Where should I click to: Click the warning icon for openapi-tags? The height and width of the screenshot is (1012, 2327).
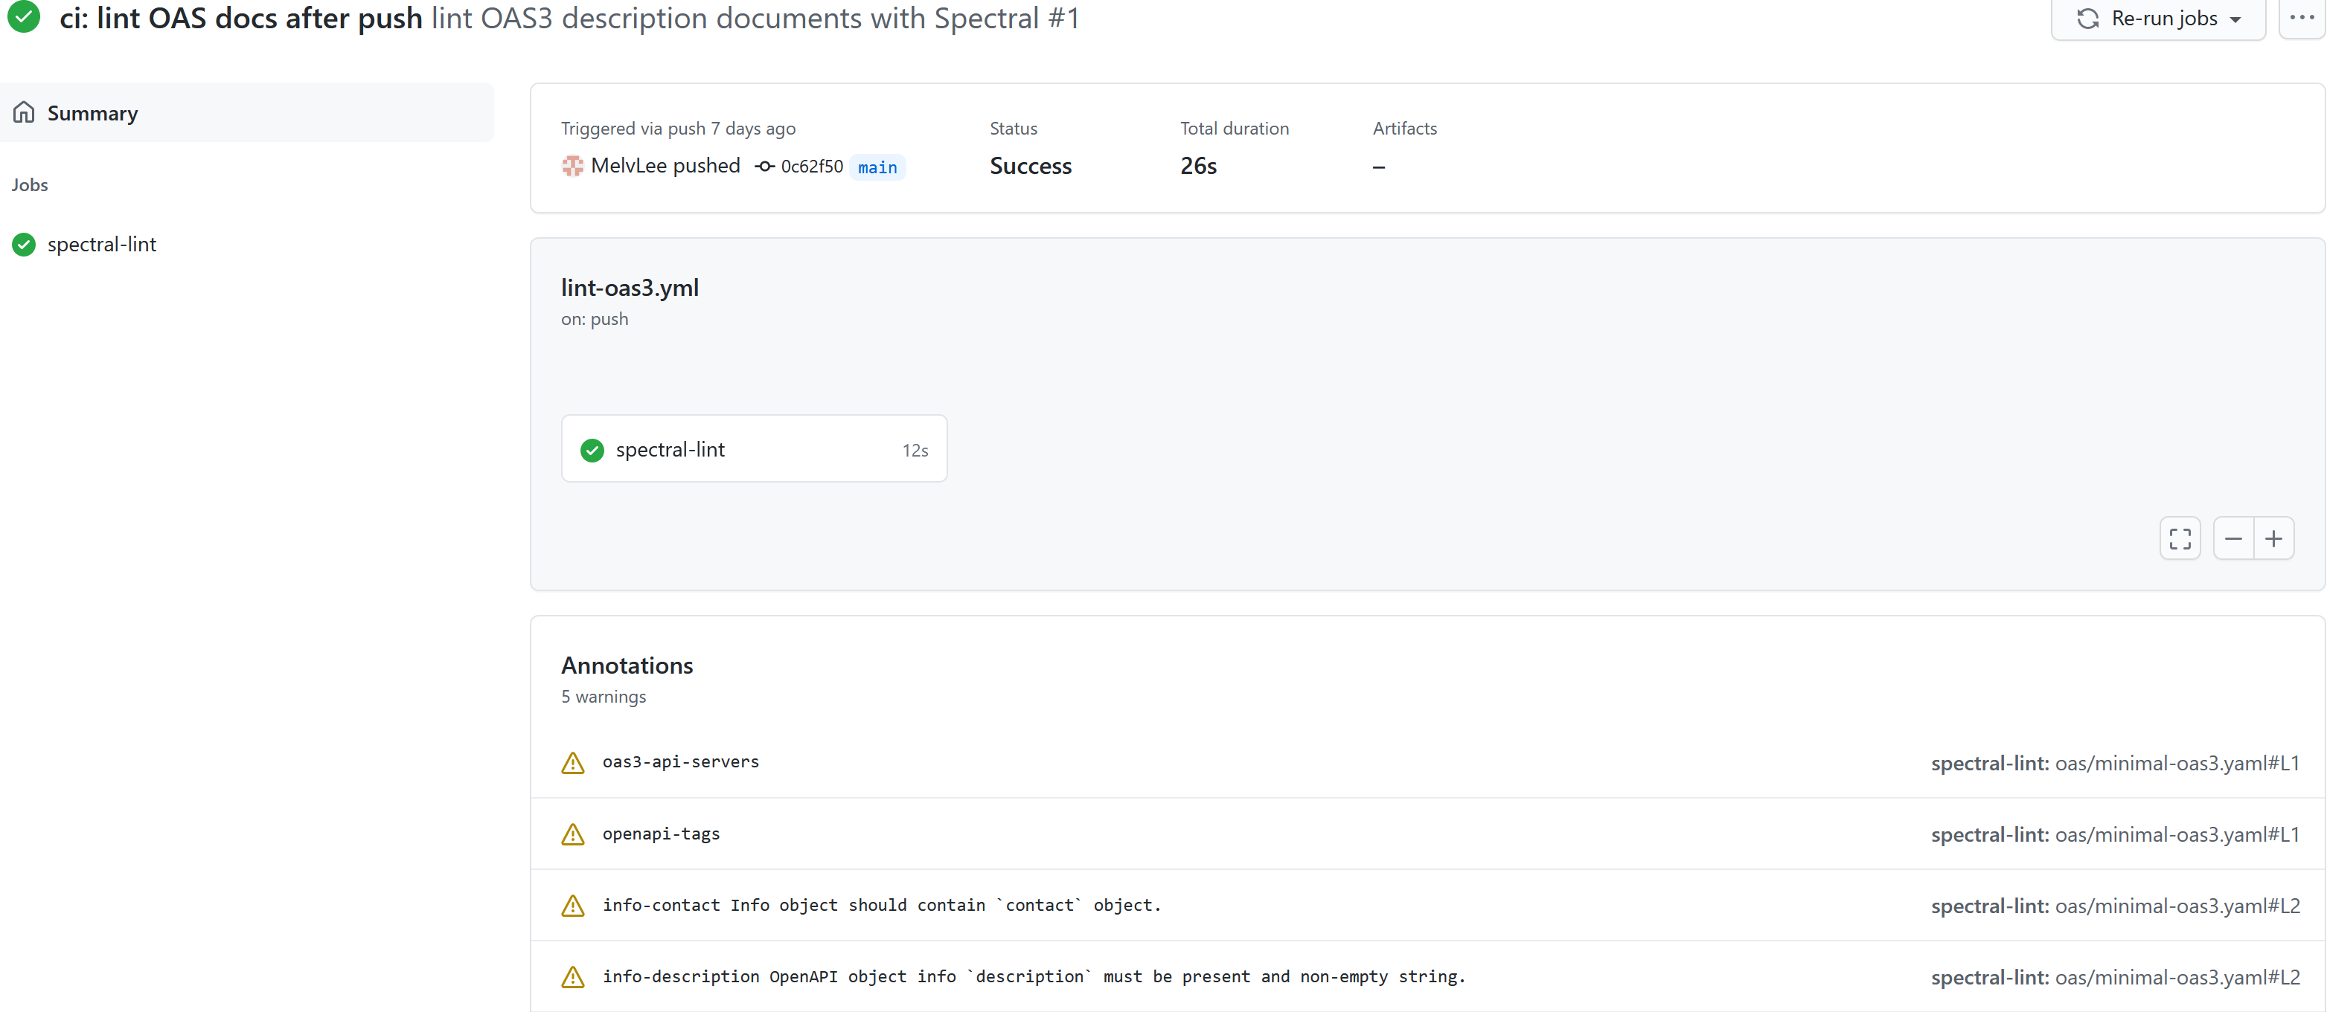pos(573,834)
